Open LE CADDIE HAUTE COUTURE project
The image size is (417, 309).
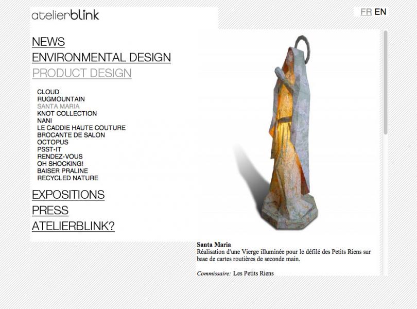click(81, 128)
